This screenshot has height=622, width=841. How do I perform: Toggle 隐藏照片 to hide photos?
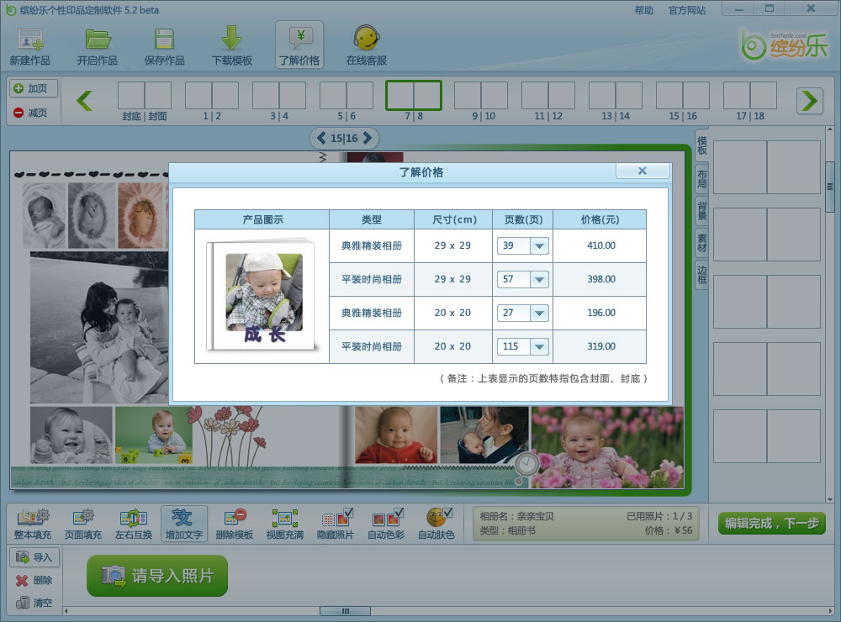tap(336, 522)
